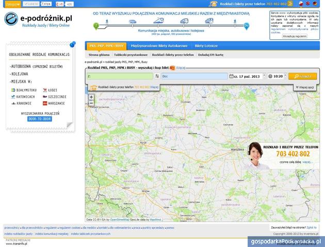The width and height of the screenshot is (325, 247).
Task: Expand Więcej opcji options
Action: tap(304, 87)
